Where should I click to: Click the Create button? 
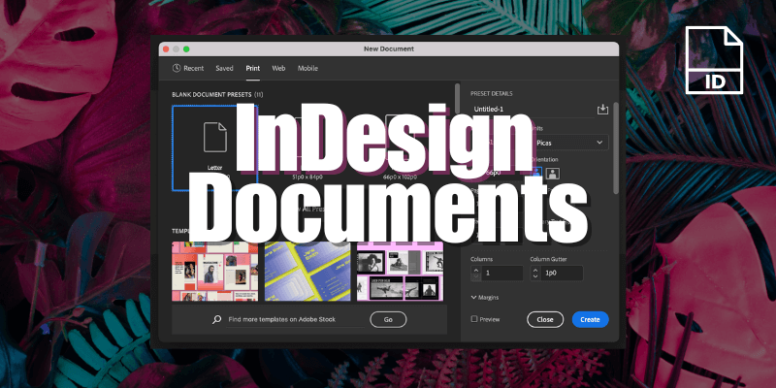[591, 320]
